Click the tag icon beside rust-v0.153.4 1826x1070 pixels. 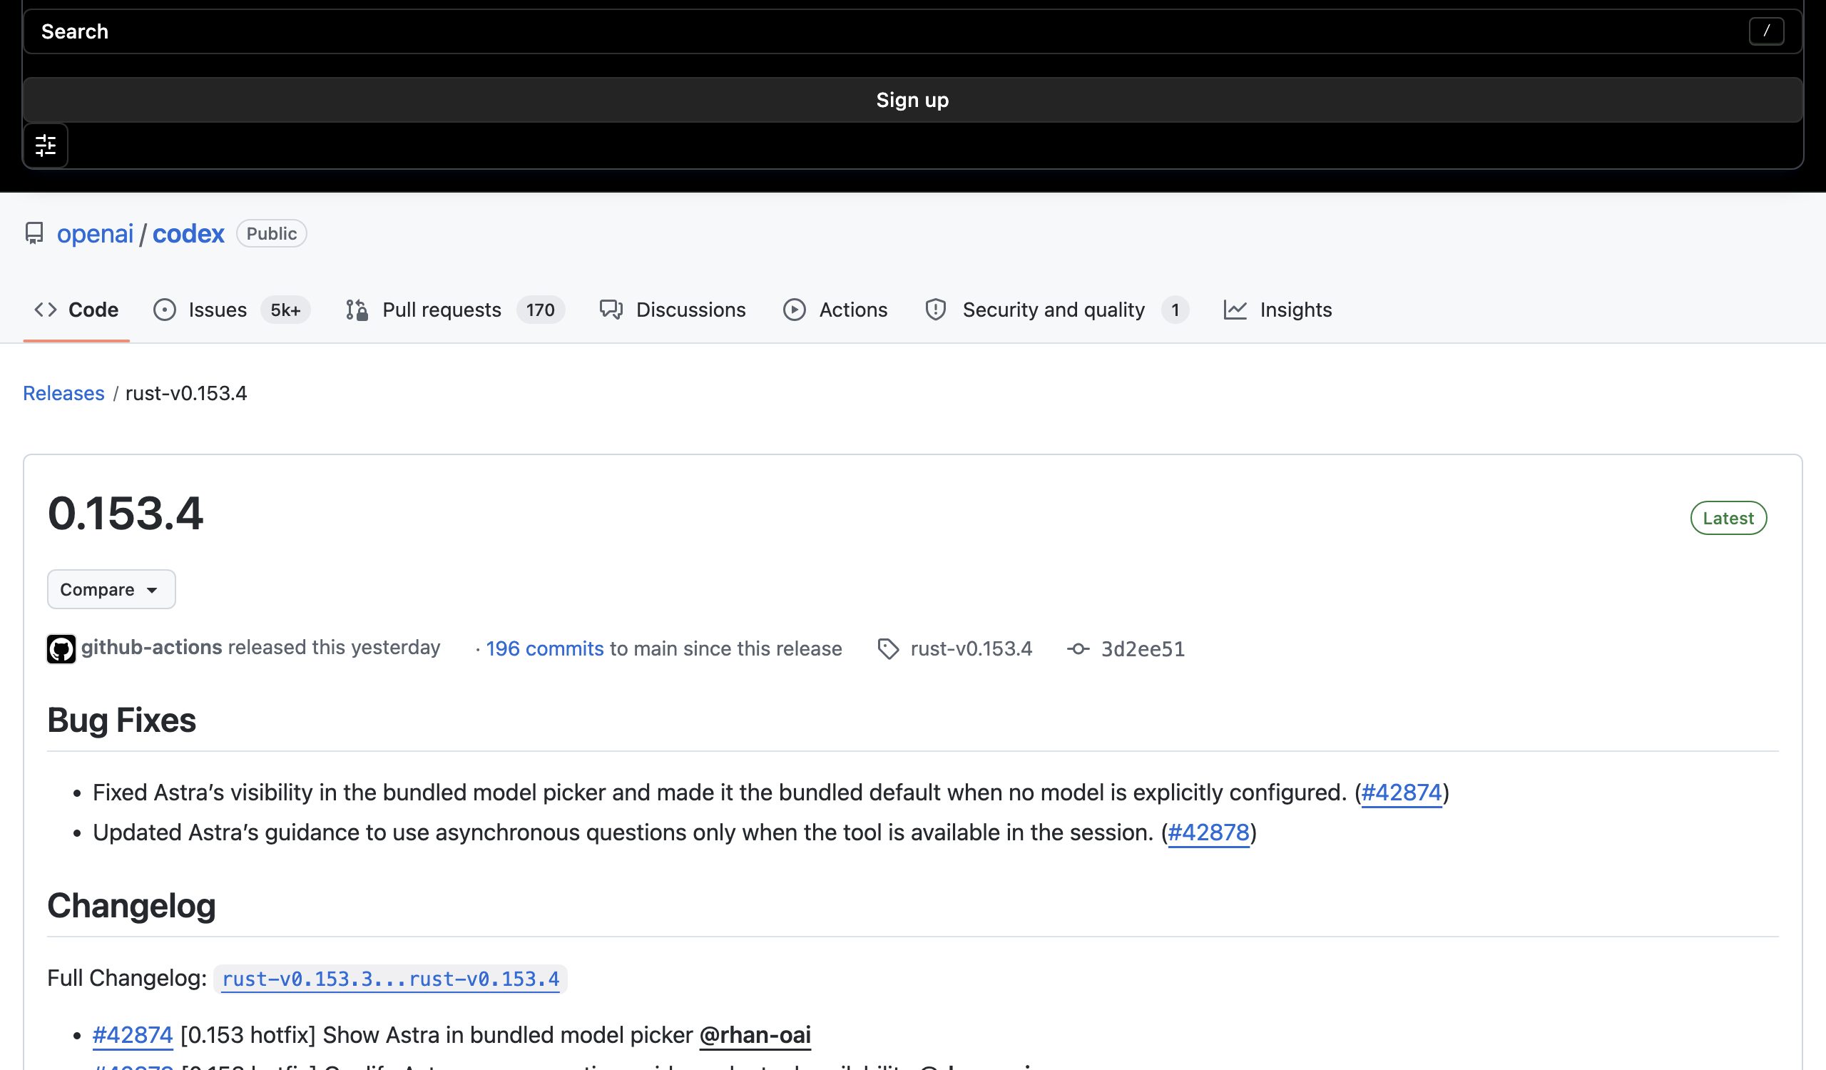tap(887, 648)
